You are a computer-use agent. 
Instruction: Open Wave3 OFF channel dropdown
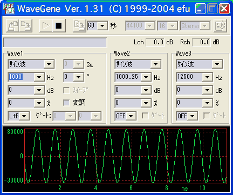(193, 116)
